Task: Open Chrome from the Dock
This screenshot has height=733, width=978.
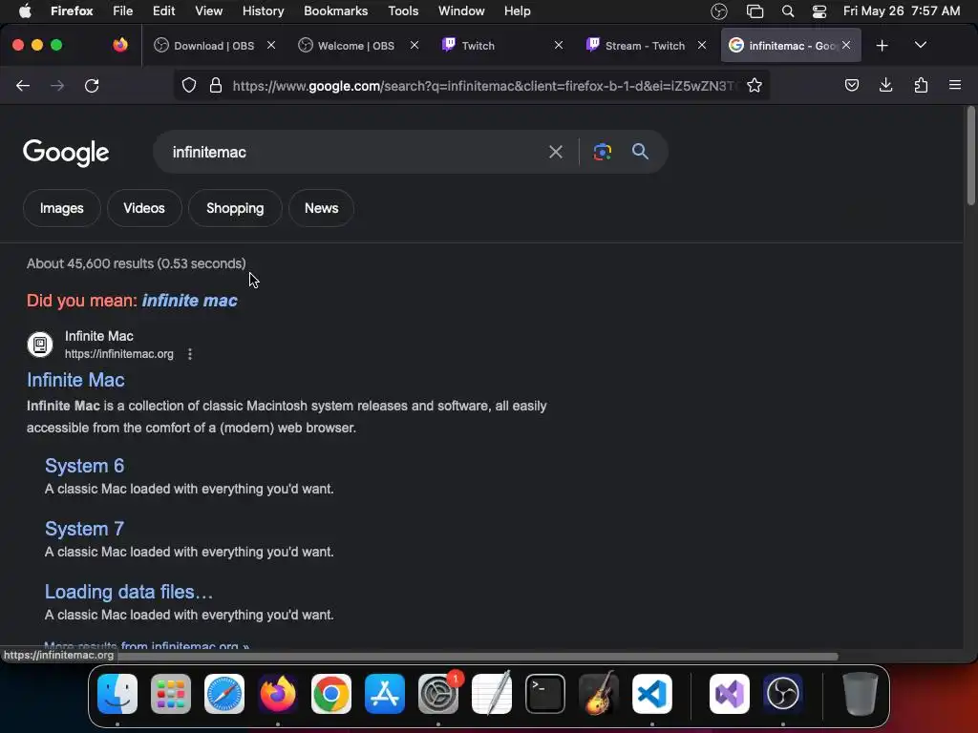Action: tap(331, 694)
